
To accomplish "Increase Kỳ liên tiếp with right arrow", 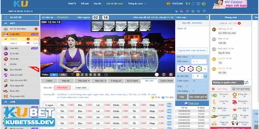I will 202,76.
